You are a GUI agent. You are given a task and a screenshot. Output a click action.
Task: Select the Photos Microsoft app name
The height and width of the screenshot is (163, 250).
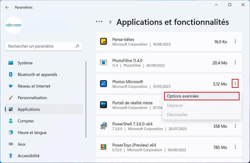click(128, 82)
